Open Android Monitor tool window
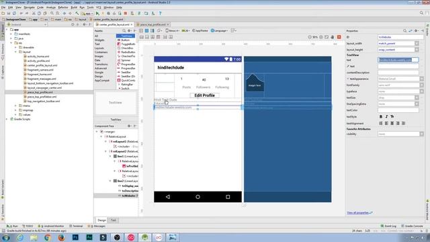430x242 pixels. coord(51,226)
